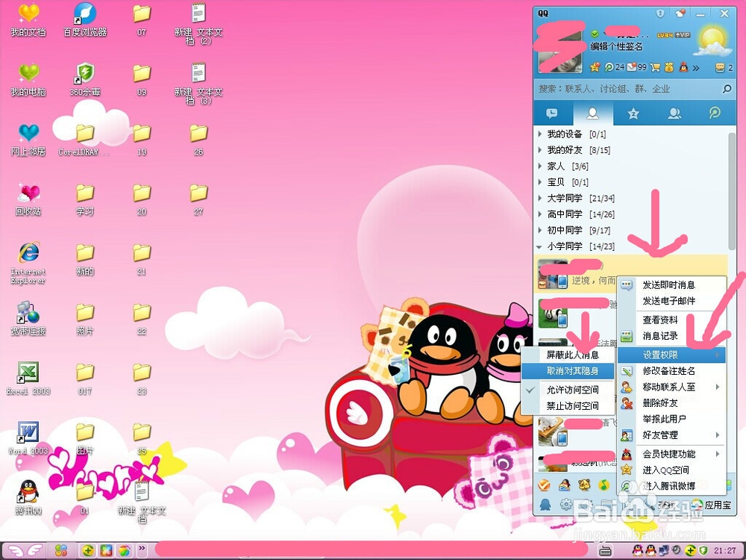Screen dimensions: 746x560
Task: Select 取消对其隐身 in submenu
Action: coord(568,371)
